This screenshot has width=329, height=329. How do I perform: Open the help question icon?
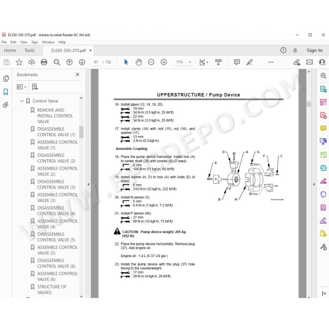point(283,50)
